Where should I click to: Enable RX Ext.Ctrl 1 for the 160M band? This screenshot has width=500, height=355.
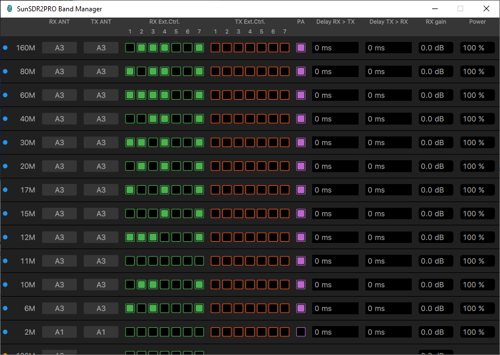pyautogui.click(x=130, y=48)
